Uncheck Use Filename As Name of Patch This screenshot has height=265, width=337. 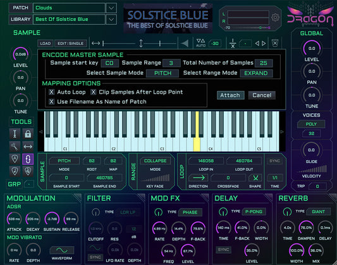point(51,101)
